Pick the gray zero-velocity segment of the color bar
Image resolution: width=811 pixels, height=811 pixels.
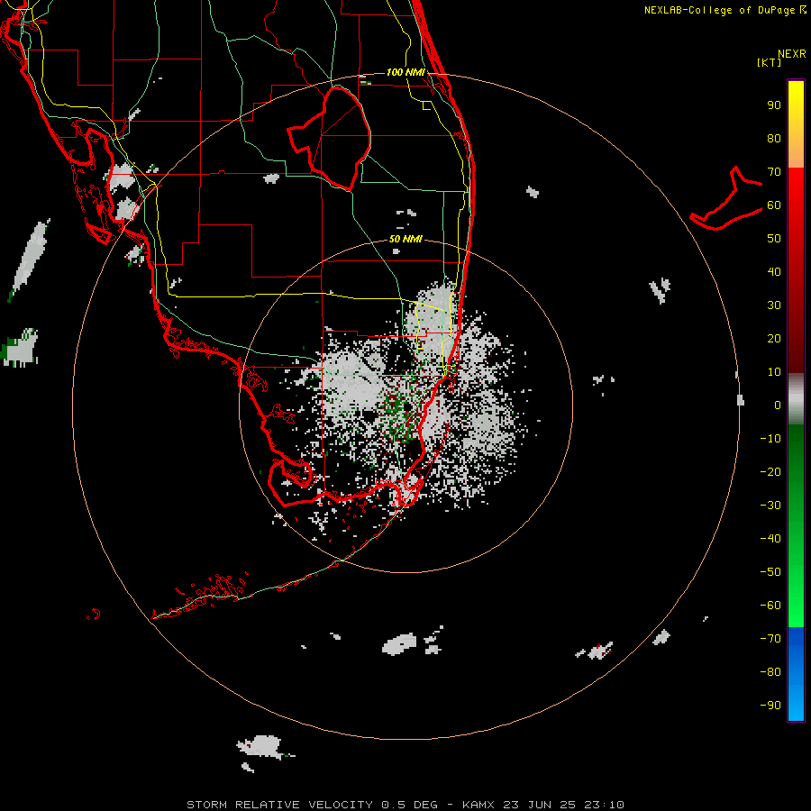tap(796, 399)
